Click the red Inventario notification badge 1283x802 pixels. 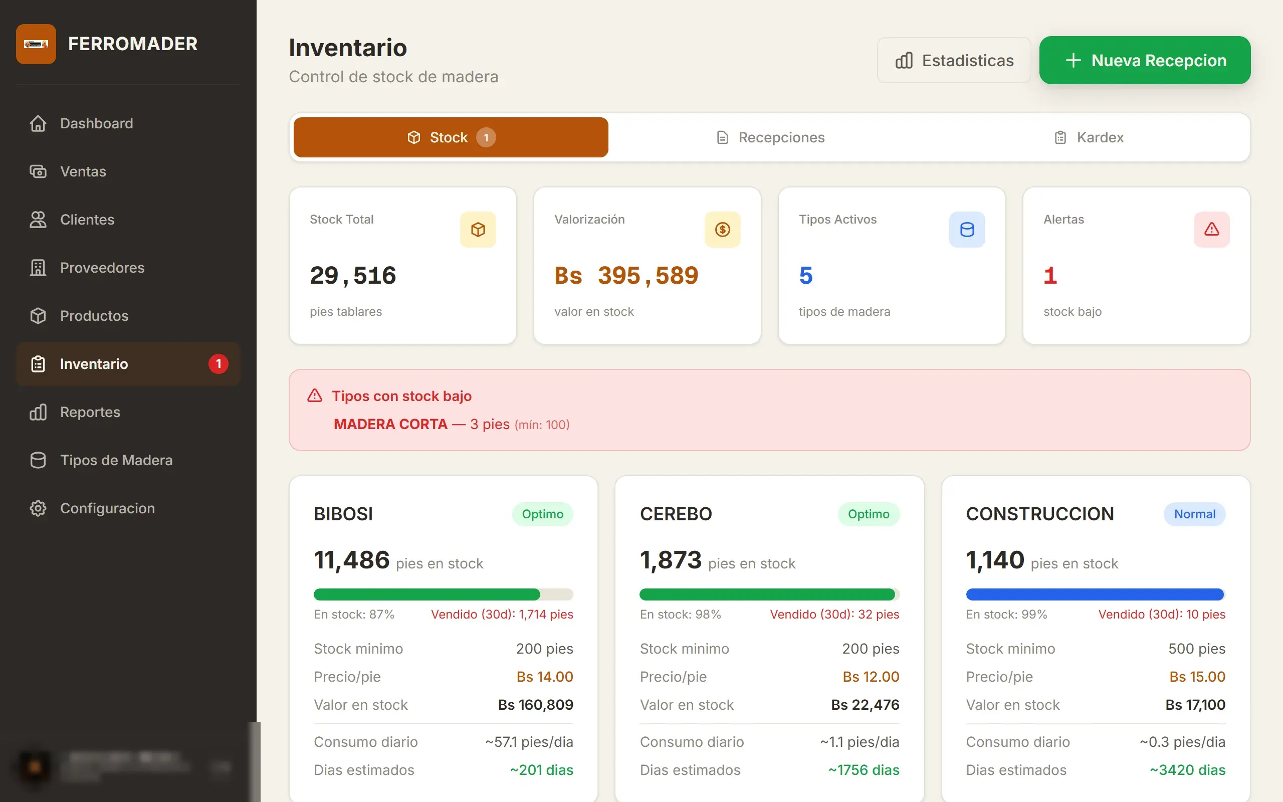219,364
